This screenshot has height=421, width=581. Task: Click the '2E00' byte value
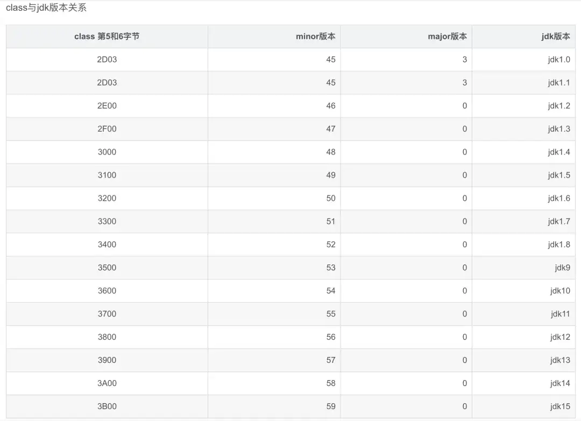[x=107, y=106]
